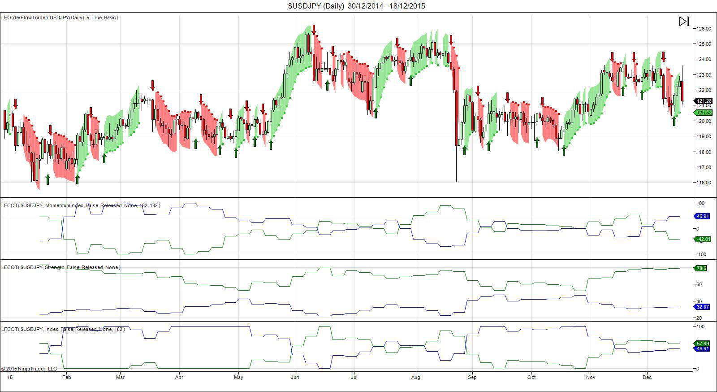The image size is (717, 392).
Task: Click the blue 32.87 Strength marker
Action: click(x=702, y=307)
